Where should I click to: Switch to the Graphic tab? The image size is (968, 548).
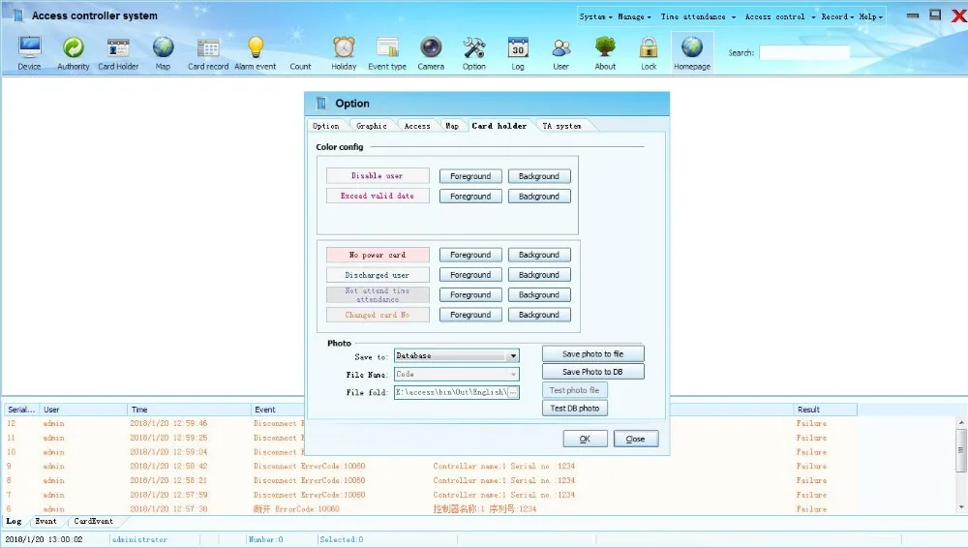(x=371, y=126)
